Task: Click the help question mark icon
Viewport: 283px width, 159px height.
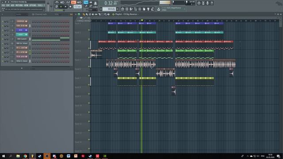Action: [x=212, y=3]
